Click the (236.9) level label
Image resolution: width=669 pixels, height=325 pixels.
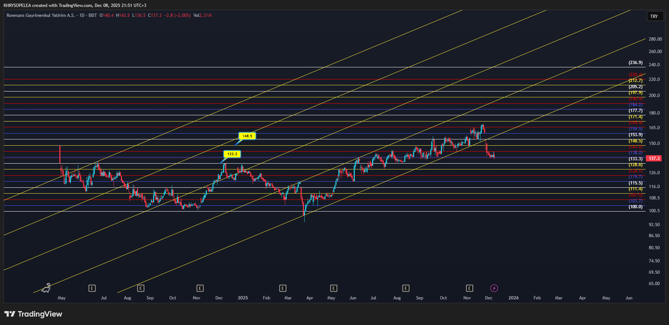tap(636, 63)
